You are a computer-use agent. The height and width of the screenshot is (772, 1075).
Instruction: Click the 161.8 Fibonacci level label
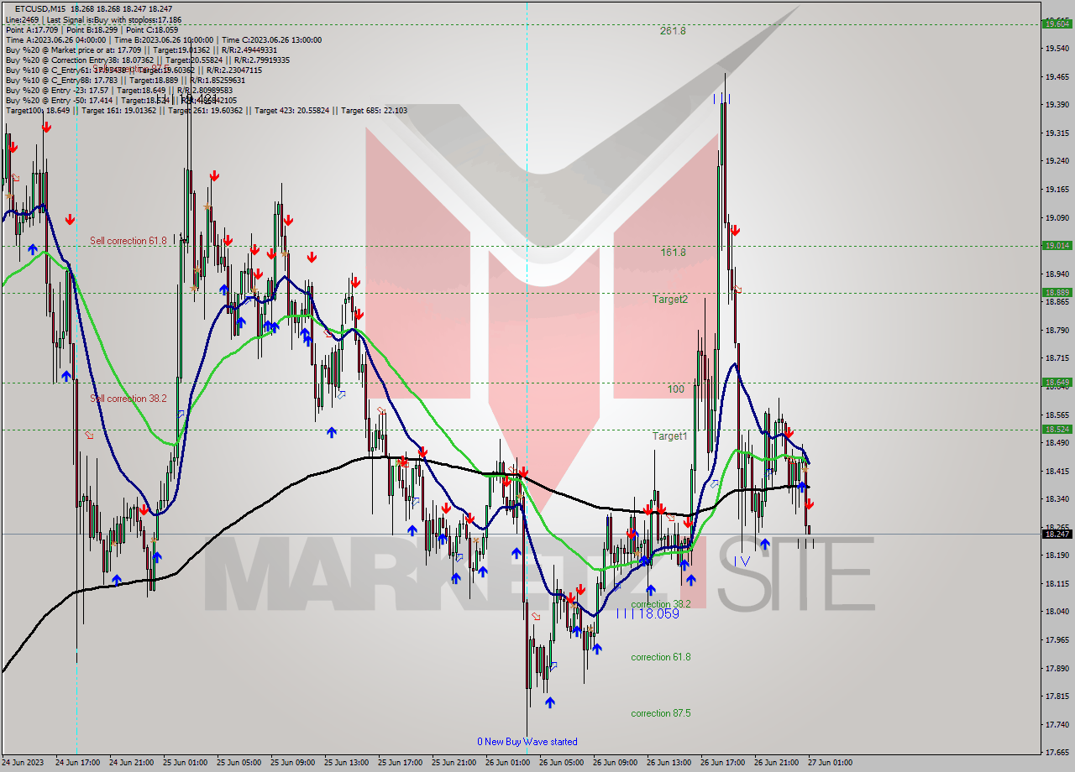(673, 252)
